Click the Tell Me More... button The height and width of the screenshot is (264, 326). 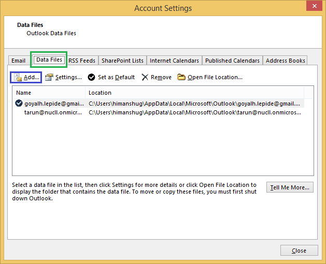(x=290, y=187)
